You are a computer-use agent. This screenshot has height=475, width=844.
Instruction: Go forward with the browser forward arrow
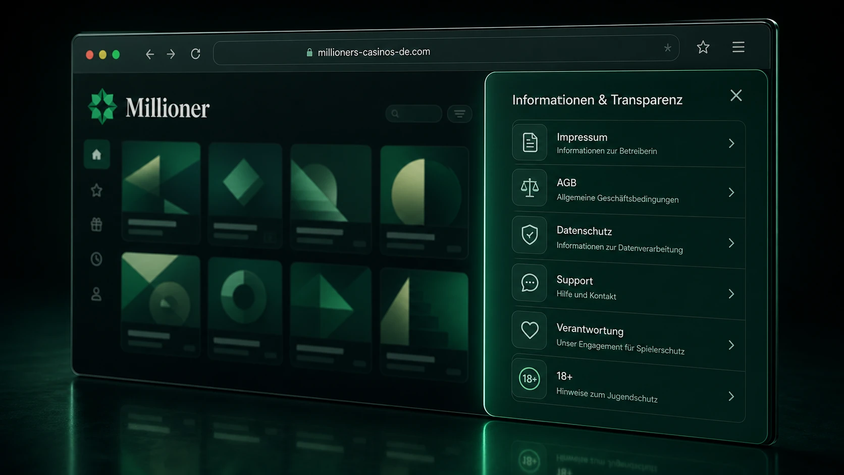[x=171, y=54]
